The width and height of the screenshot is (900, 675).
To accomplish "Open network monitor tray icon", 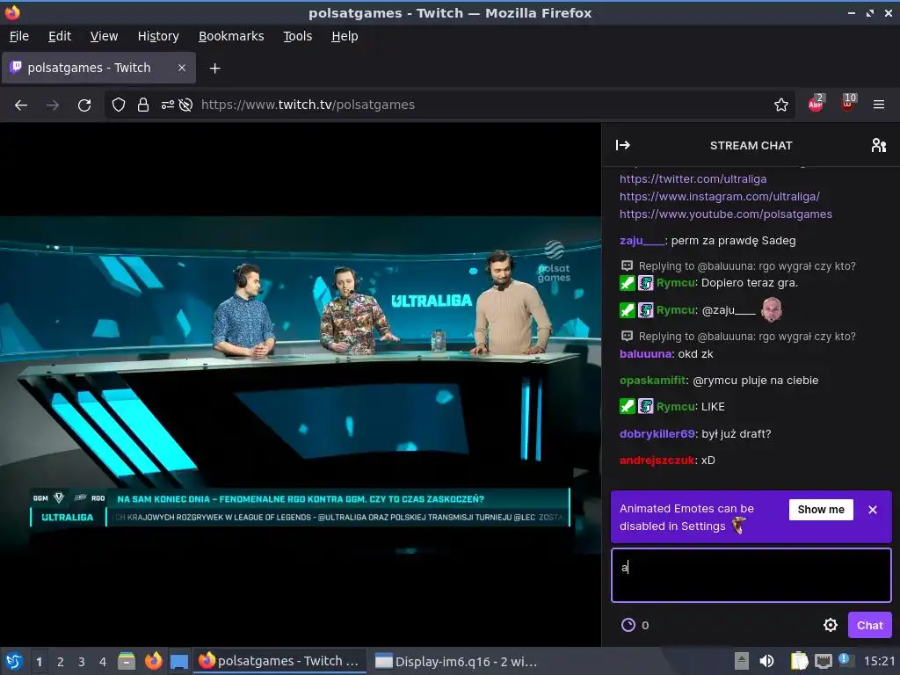I will 823,661.
